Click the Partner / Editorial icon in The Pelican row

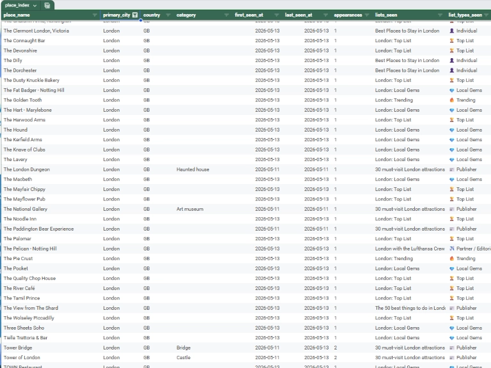(x=451, y=249)
